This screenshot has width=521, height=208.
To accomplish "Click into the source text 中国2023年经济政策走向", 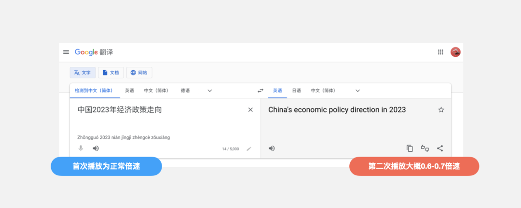I will coord(120,110).
